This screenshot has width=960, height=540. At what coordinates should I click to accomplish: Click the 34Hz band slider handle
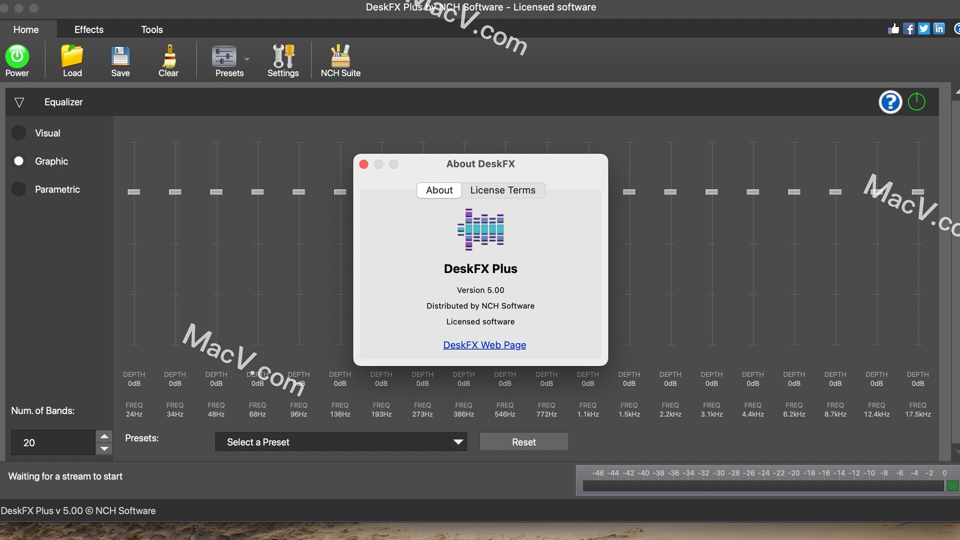[175, 192]
